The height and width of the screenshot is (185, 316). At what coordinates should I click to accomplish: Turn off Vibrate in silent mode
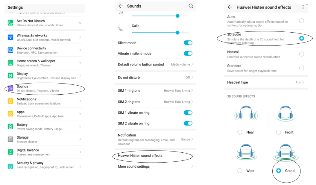(x=188, y=54)
